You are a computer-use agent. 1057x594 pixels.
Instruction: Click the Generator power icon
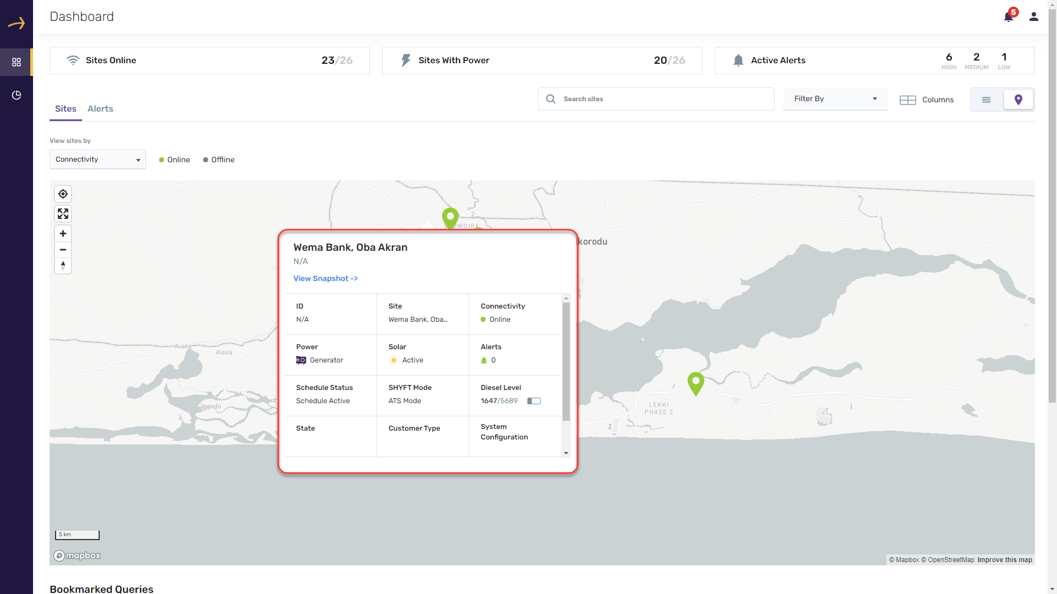301,360
